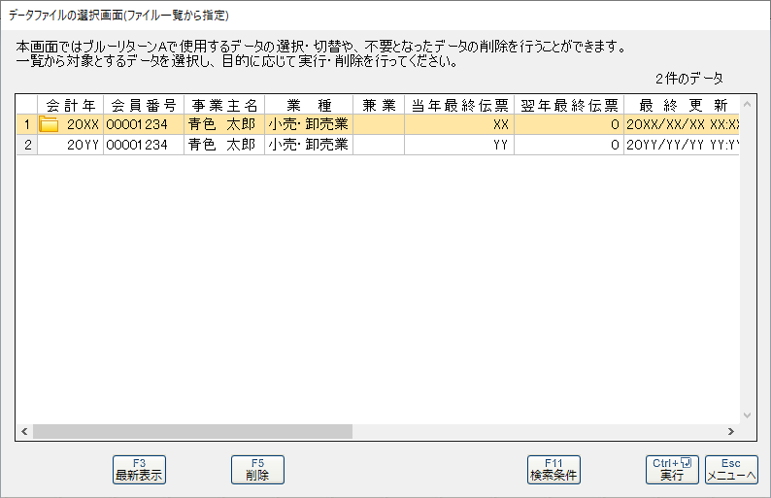This screenshot has width=771, height=498.
Task: Click the F5 削除 delete button
Action: [257, 470]
